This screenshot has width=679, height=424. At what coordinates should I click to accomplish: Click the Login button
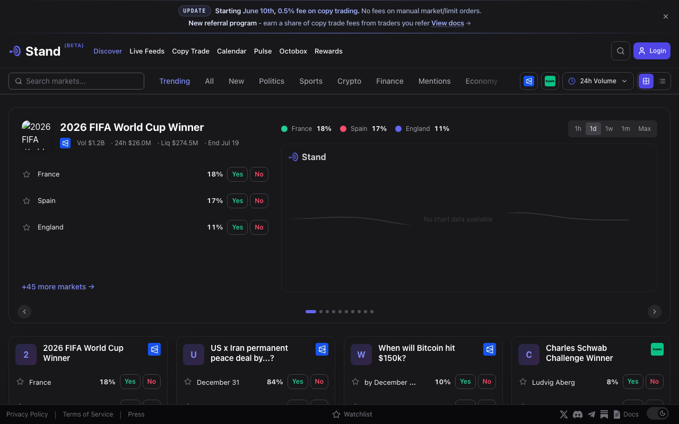pos(652,51)
